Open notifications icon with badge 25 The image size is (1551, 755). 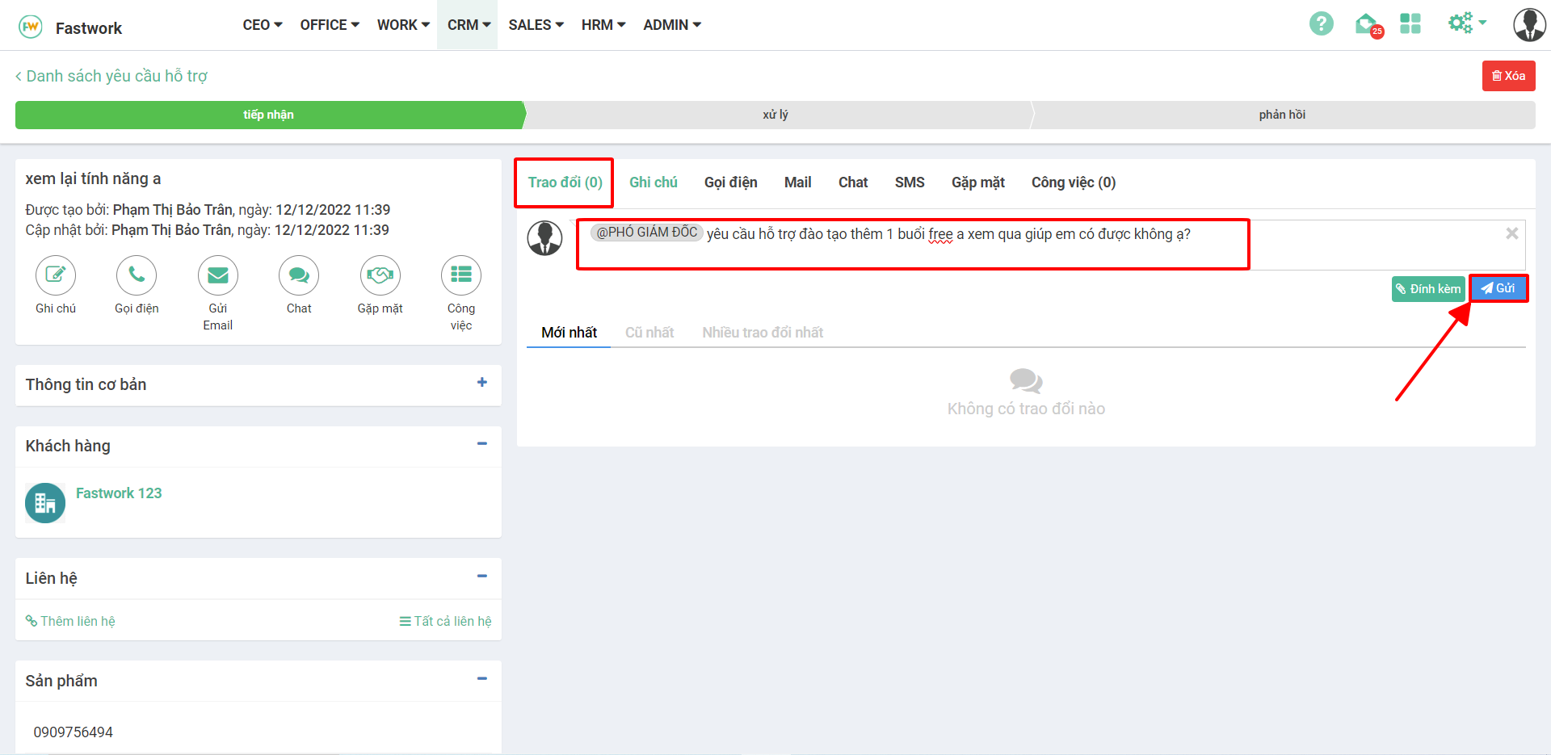(x=1367, y=24)
